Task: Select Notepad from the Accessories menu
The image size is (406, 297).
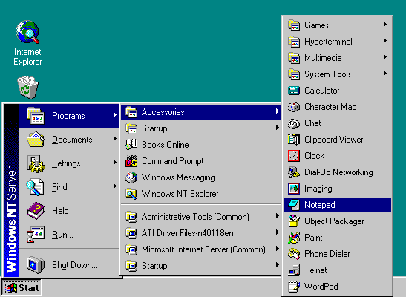Action: click(337, 205)
